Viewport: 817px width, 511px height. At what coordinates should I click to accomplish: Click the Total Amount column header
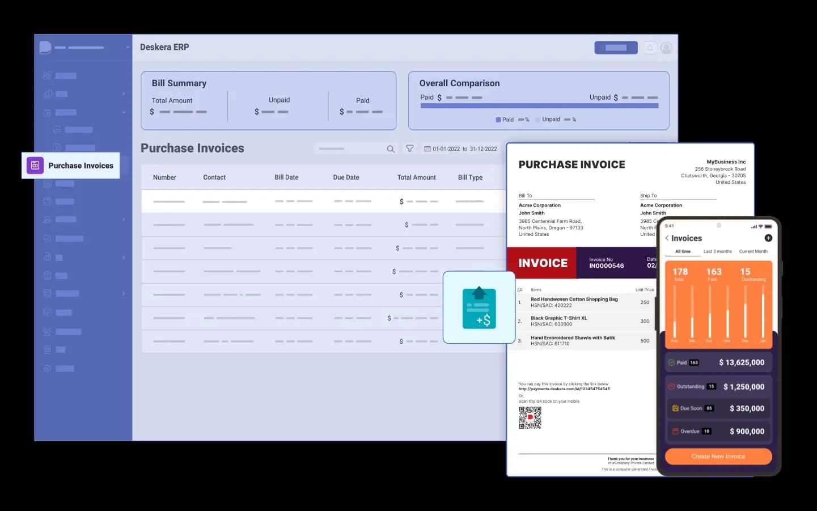[x=416, y=178]
